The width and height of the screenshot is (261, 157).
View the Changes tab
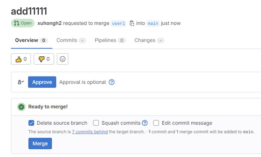[x=149, y=40]
